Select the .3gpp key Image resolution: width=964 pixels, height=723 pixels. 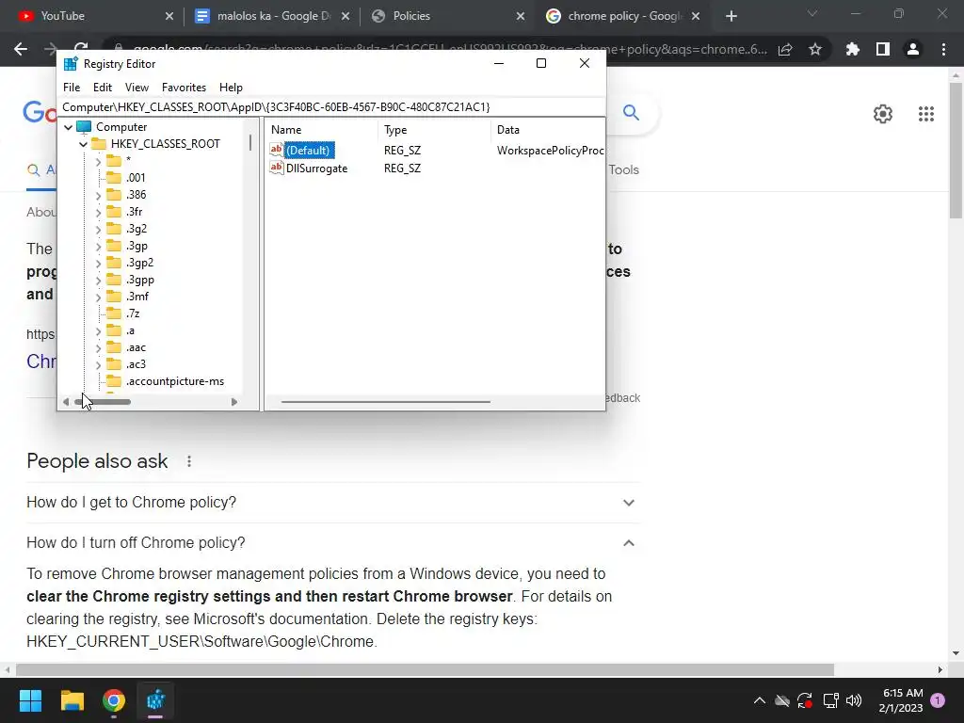[x=140, y=280]
